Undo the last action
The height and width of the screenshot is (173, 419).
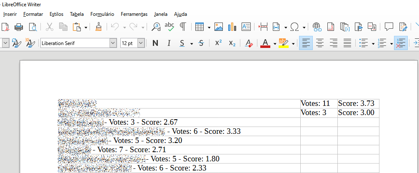(x=115, y=27)
